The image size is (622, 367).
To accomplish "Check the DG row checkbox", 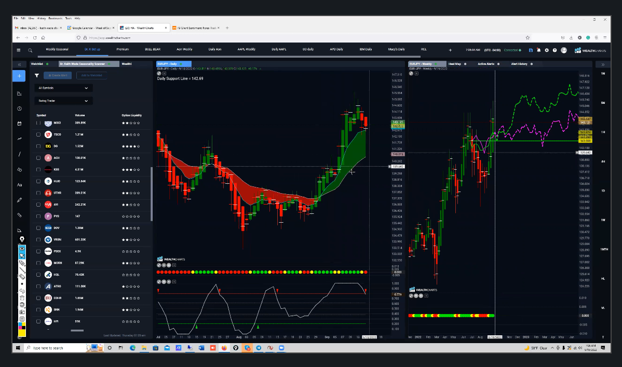I will click(38, 146).
